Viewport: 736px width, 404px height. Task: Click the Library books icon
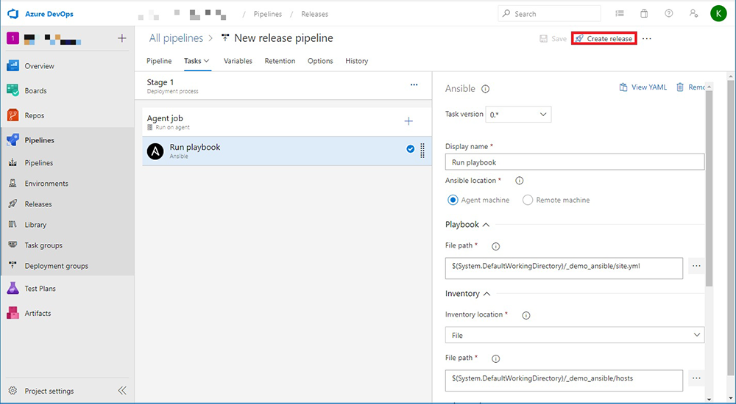(13, 225)
